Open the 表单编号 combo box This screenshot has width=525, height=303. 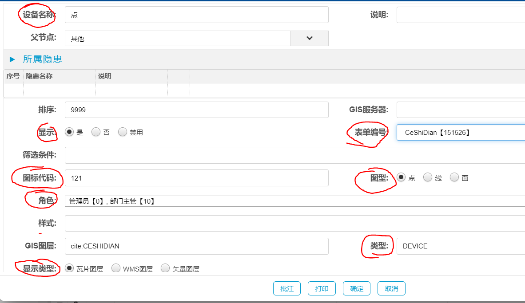tap(461, 132)
